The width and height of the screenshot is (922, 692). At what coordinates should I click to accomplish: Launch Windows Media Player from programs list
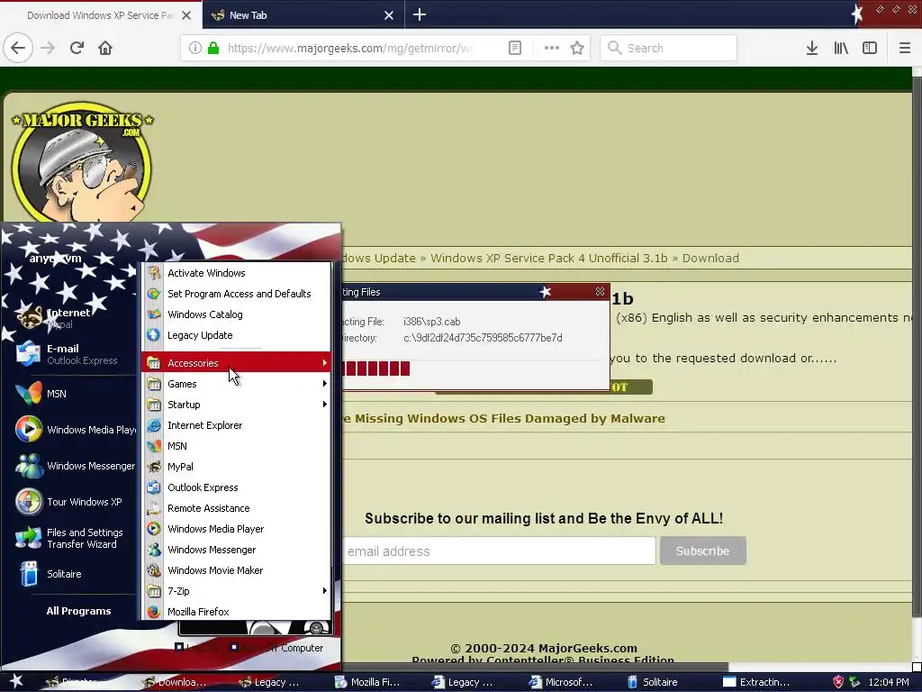[236, 528]
